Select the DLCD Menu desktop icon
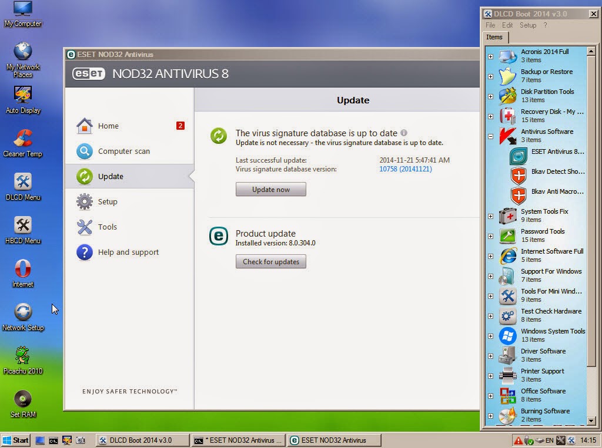 click(23, 187)
